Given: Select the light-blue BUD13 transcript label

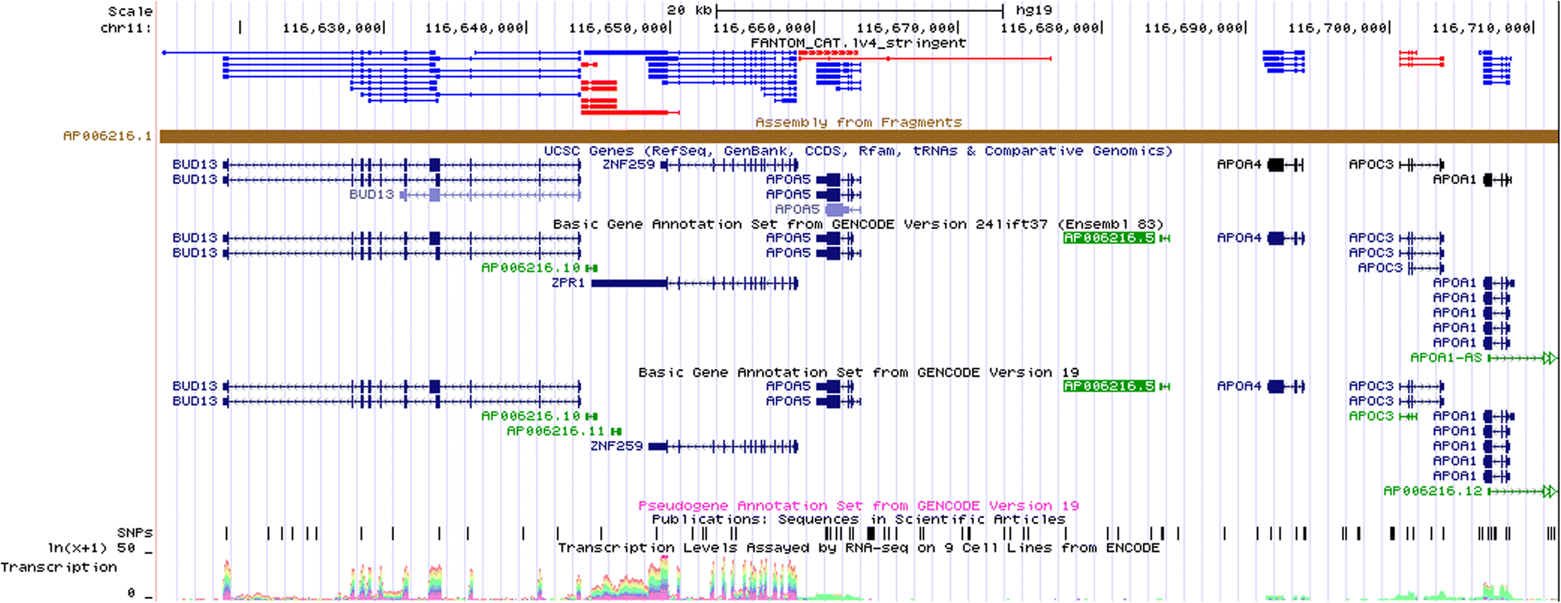Looking at the screenshot, I should [371, 194].
